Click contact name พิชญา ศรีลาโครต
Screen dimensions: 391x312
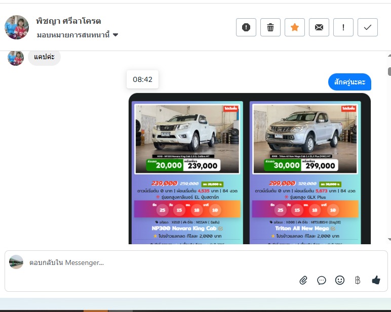pyautogui.click(x=68, y=21)
